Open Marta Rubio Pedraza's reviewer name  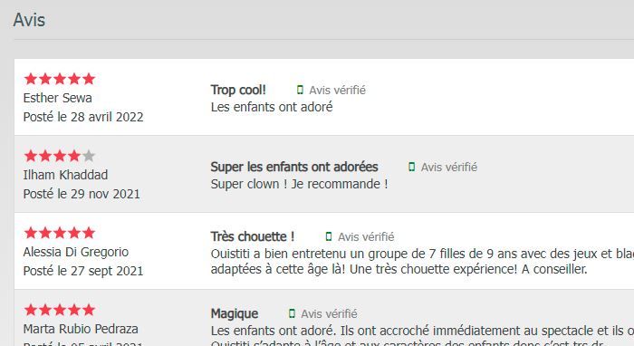[81, 329]
